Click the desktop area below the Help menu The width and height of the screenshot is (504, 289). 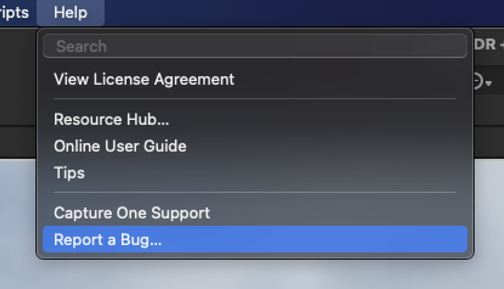click(254, 275)
